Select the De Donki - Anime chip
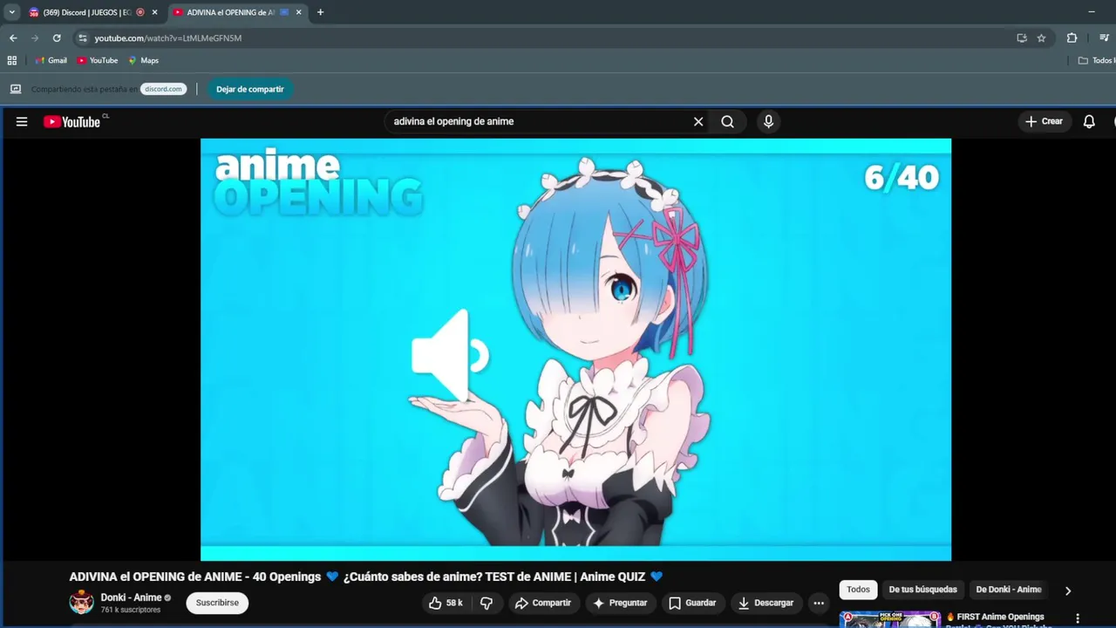 tap(1009, 590)
